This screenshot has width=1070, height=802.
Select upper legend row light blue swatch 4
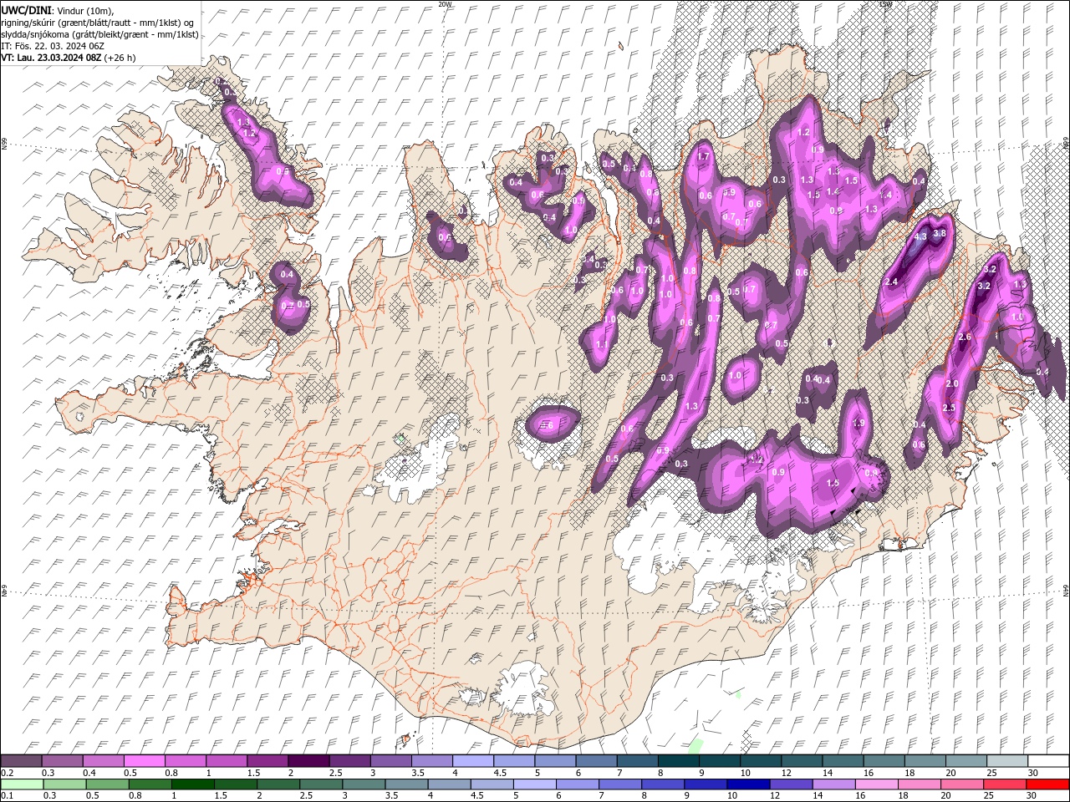point(473,761)
